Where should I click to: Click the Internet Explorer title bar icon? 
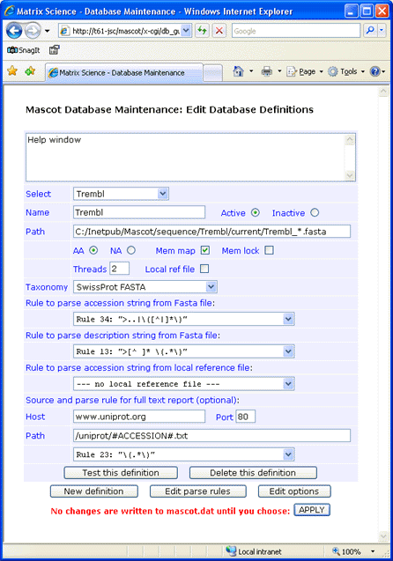10,11
